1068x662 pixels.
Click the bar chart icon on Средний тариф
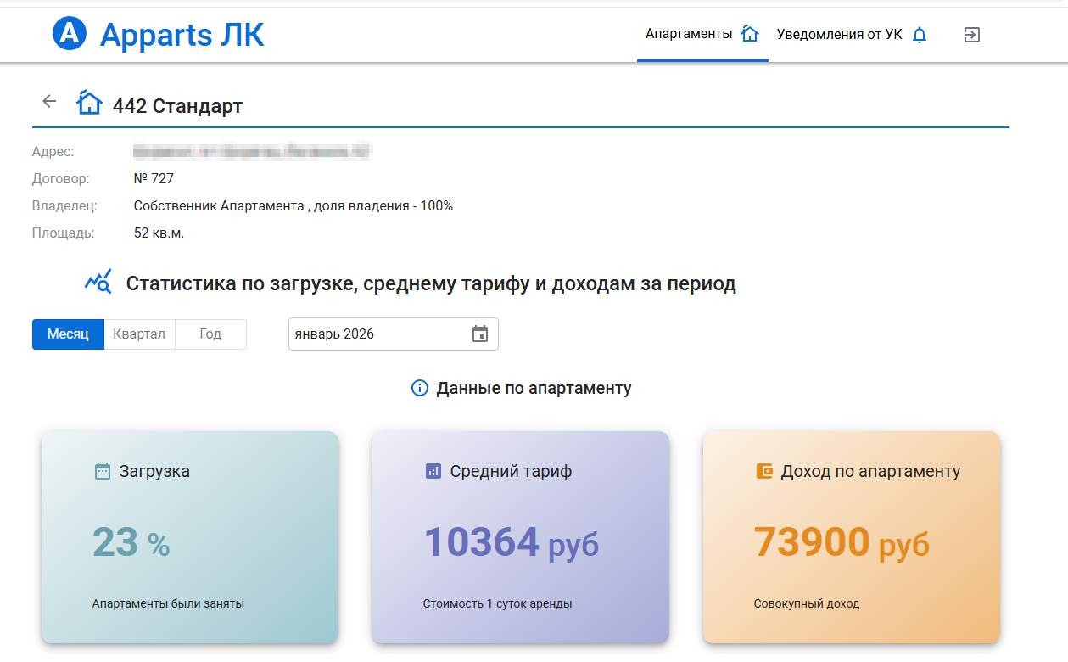point(433,471)
